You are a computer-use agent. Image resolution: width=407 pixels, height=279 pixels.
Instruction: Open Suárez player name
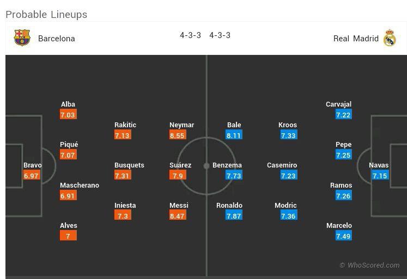pyautogui.click(x=180, y=165)
